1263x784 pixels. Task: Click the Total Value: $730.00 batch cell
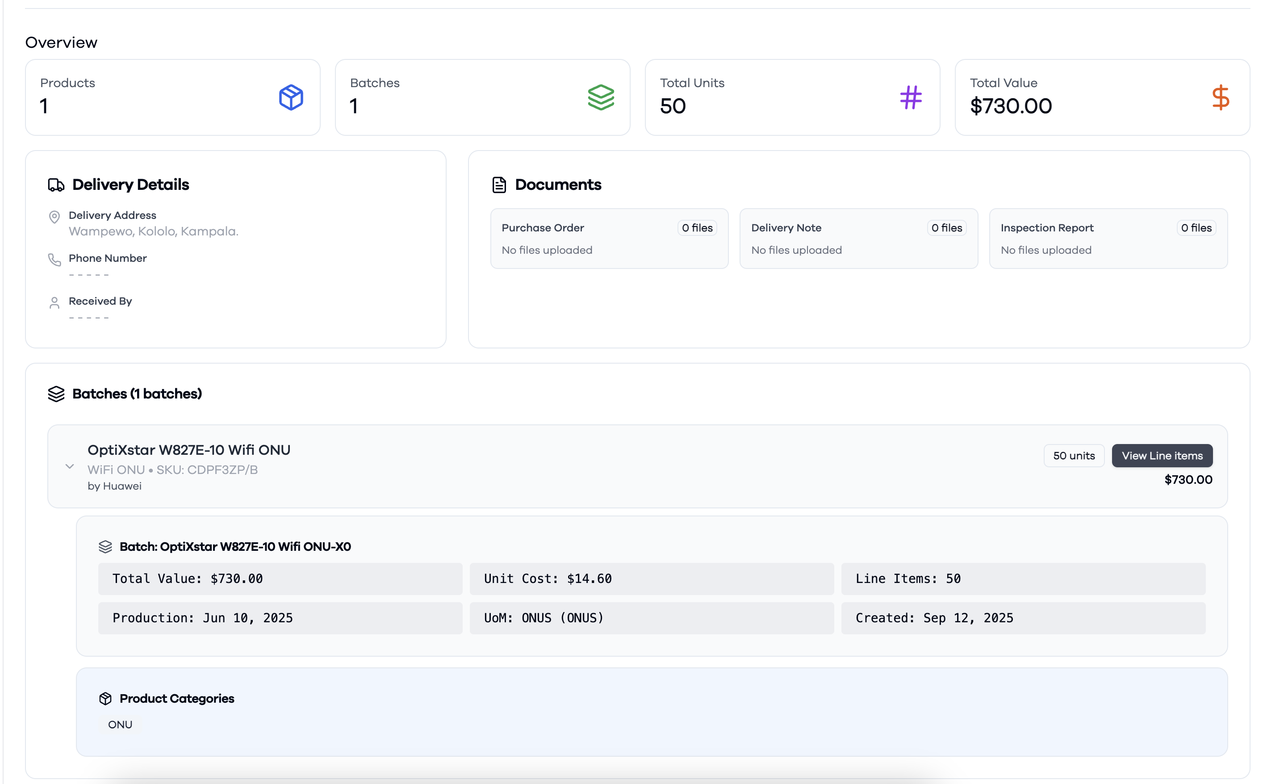280,579
